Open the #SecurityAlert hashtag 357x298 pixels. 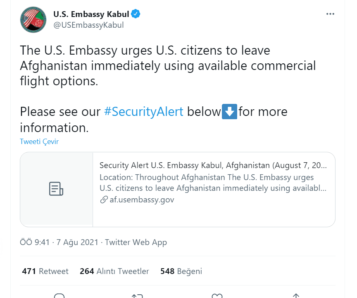point(144,112)
